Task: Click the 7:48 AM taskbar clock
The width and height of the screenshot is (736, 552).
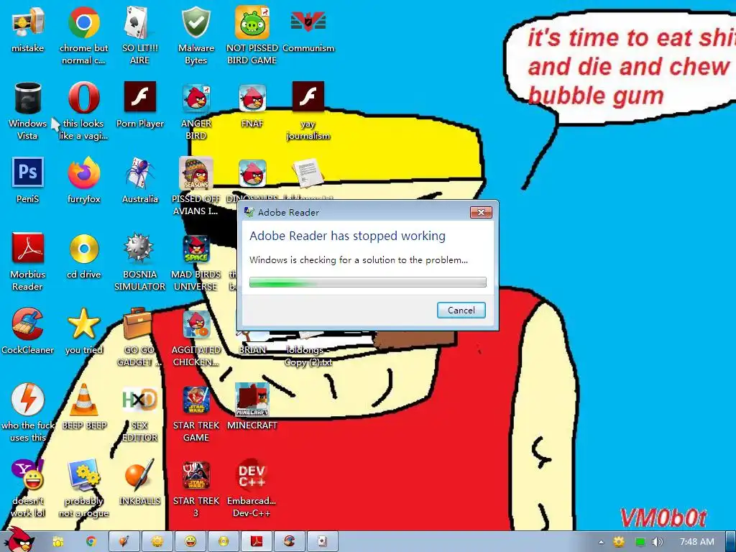Action: point(696,542)
